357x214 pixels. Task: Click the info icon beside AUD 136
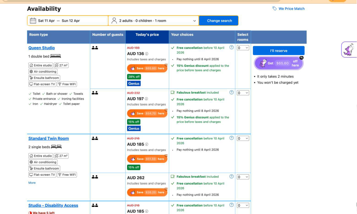(x=146, y=54)
